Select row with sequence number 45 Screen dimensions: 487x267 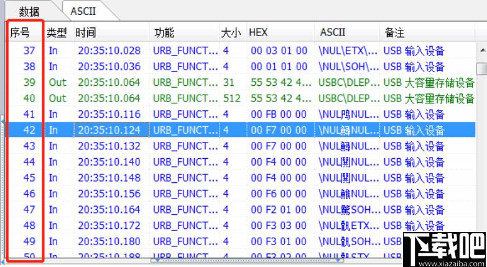coord(241,178)
